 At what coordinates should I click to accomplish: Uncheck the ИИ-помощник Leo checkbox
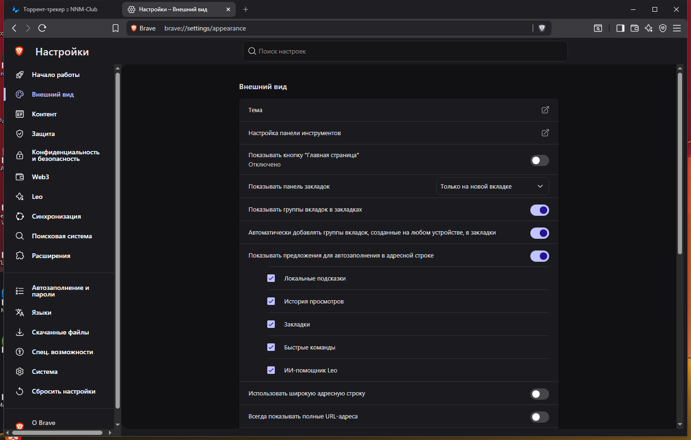tap(271, 370)
